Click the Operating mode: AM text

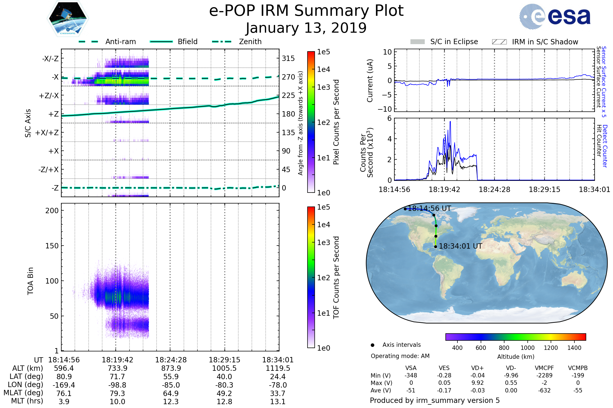pyautogui.click(x=400, y=356)
